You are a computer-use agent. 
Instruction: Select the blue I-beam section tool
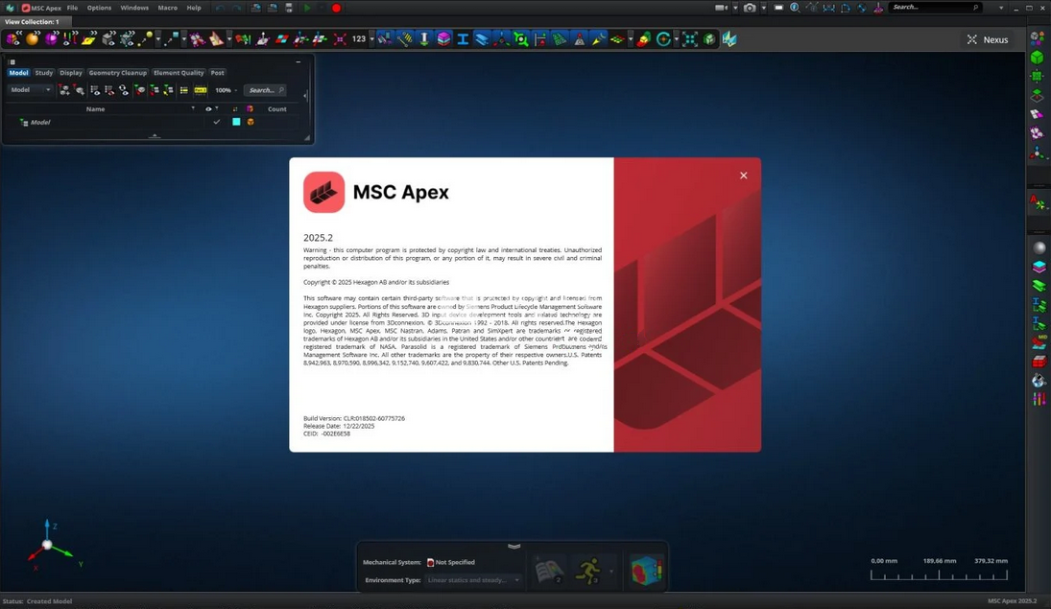coord(463,39)
